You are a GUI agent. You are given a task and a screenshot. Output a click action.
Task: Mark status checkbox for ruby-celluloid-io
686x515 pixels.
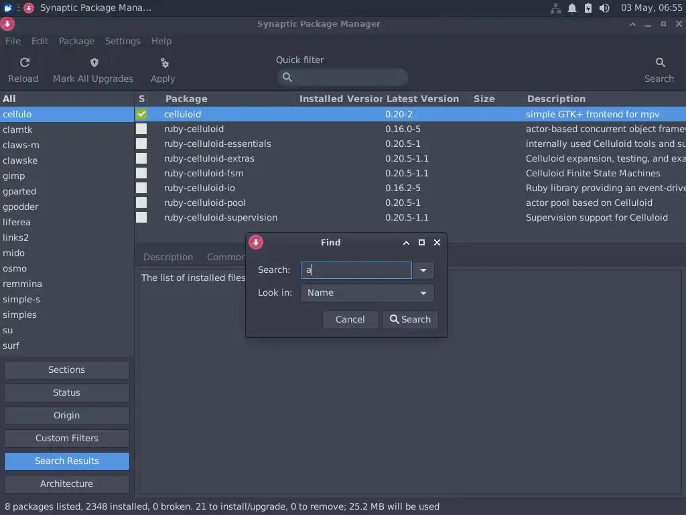(141, 188)
